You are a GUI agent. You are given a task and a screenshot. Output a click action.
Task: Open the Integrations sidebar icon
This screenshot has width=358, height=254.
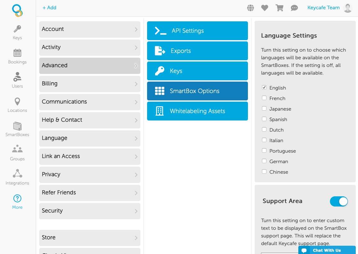click(x=17, y=173)
